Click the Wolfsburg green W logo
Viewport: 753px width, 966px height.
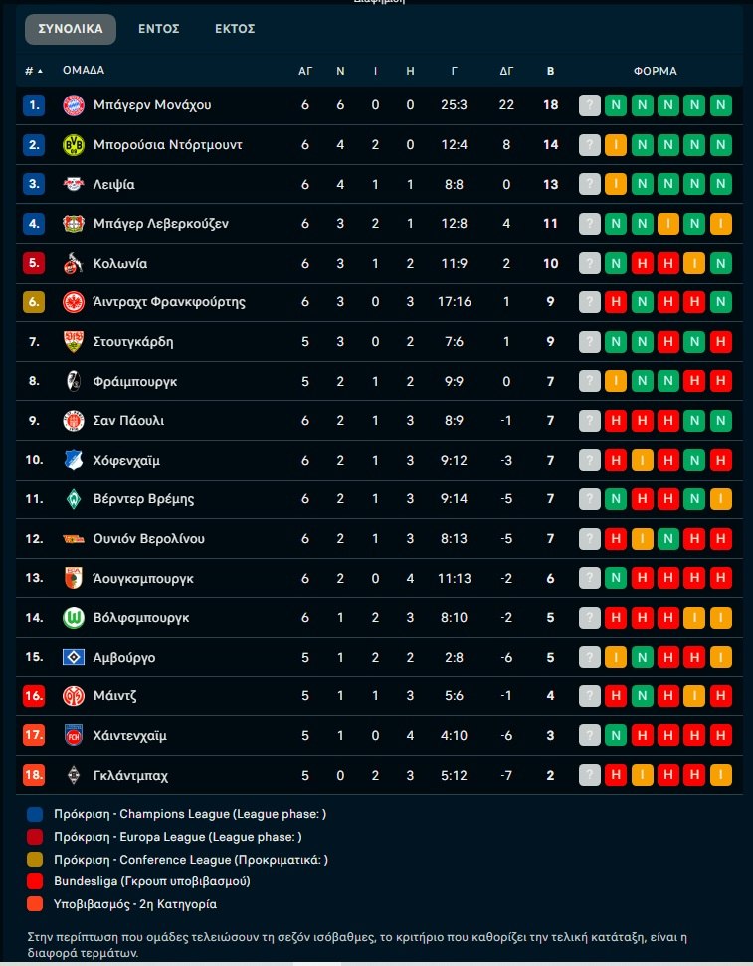(x=74, y=618)
